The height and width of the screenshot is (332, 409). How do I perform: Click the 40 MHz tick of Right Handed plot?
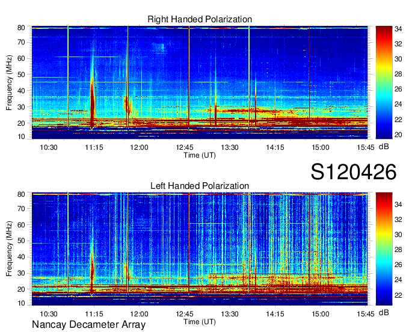coord(21,91)
